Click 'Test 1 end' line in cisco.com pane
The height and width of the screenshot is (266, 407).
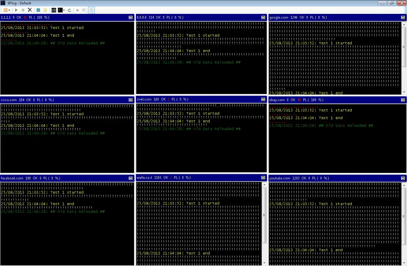tap(38, 126)
